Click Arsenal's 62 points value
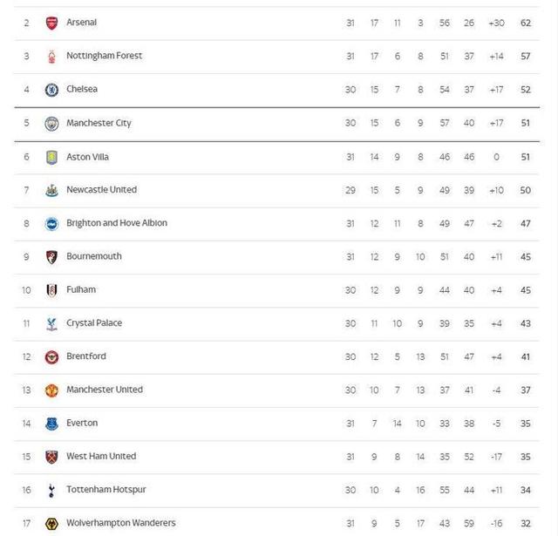Screen dimensions: 558x536 [526, 23]
